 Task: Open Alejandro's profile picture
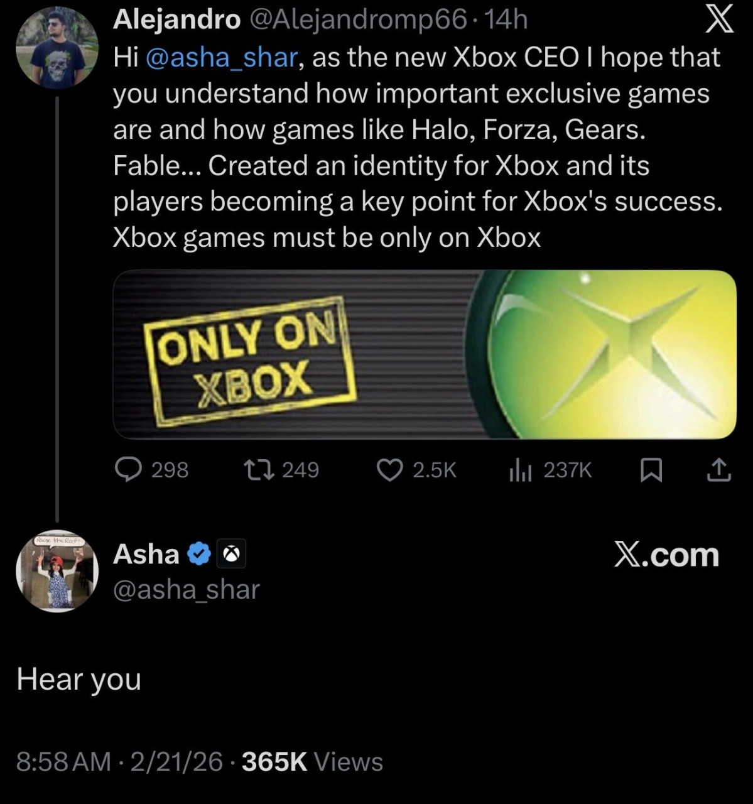point(57,48)
